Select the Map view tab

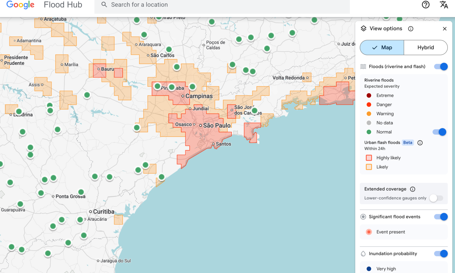pos(386,47)
